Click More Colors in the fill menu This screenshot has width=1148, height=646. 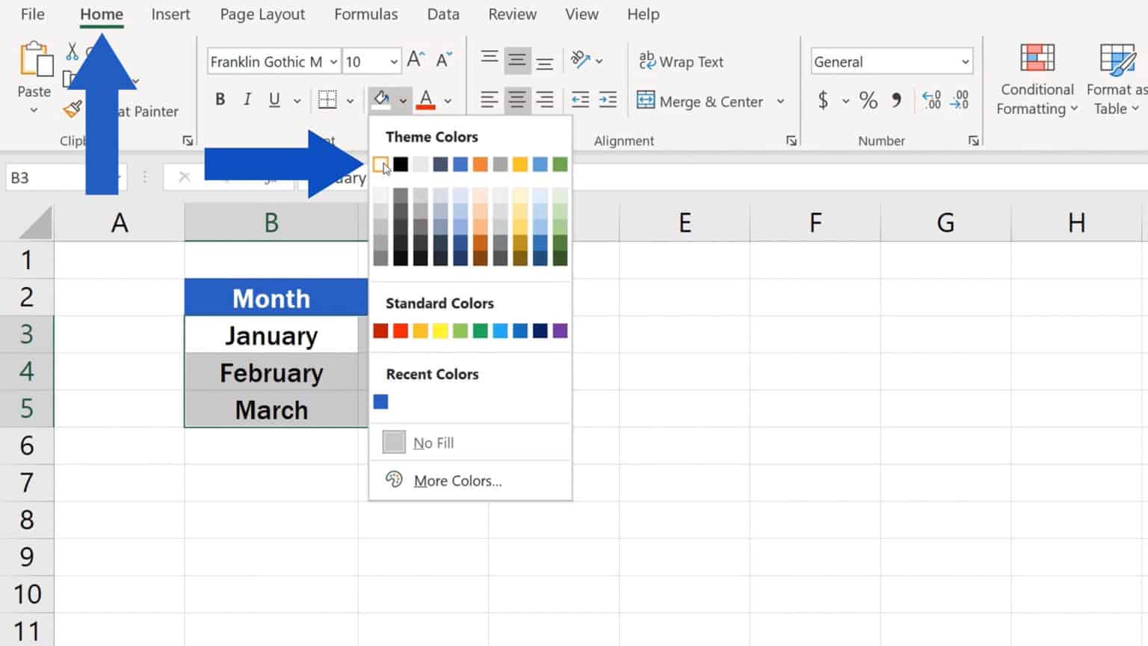pyautogui.click(x=457, y=481)
